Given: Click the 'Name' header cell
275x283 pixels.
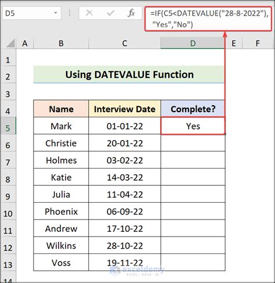Looking at the screenshot, I should (x=61, y=109).
